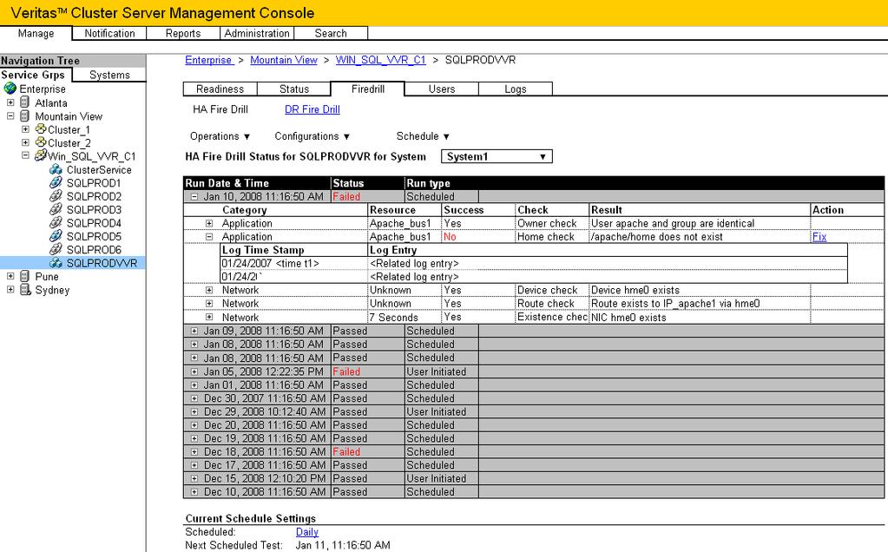Click the Atlanta site icon
Image resolution: width=888 pixels, height=552 pixels.
click(x=24, y=102)
